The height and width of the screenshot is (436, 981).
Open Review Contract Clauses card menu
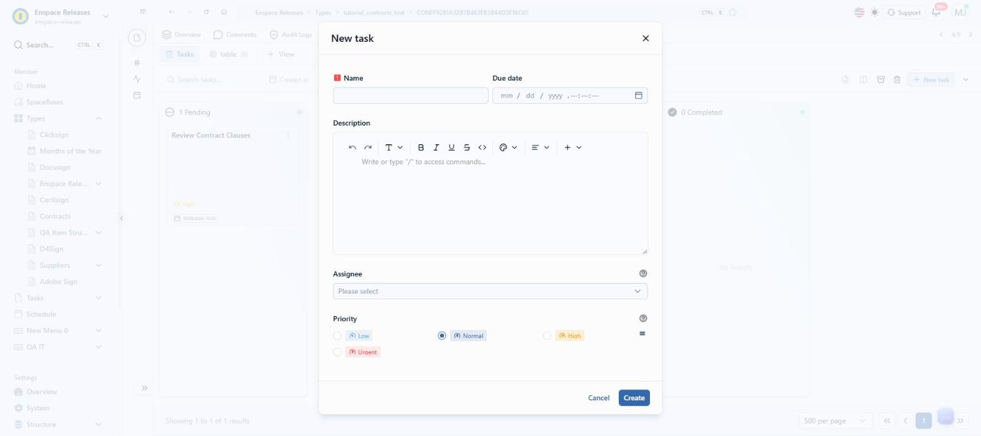coord(288,135)
